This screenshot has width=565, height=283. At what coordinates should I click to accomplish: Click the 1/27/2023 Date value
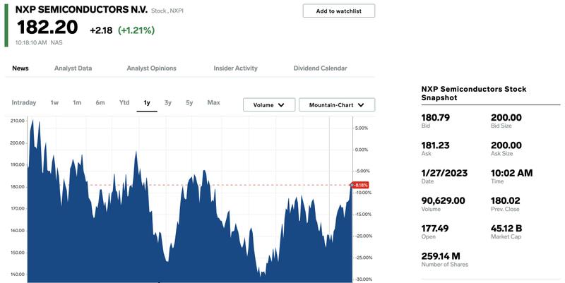(x=444, y=173)
